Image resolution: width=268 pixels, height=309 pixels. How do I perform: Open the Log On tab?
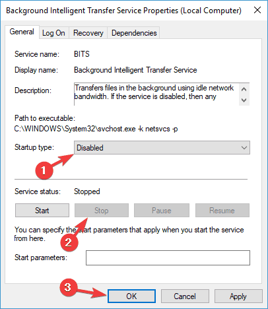coord(53,33)
